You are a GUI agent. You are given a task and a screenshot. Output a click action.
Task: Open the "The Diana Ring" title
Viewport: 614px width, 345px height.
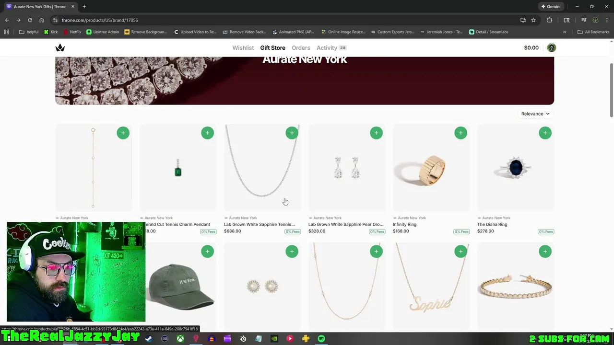tap(492, 224)
